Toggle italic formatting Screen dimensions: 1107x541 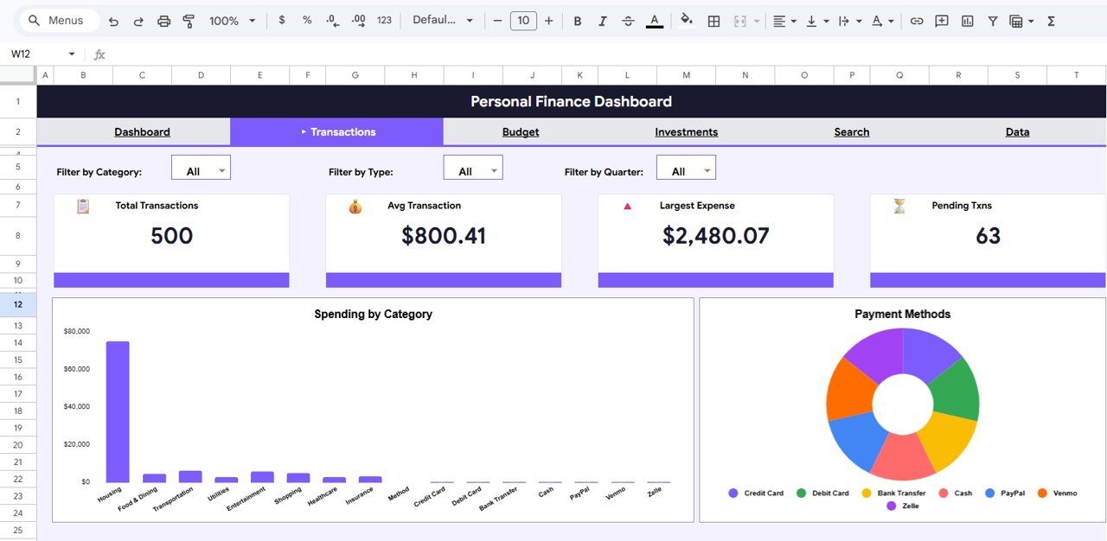click(602, 20)
